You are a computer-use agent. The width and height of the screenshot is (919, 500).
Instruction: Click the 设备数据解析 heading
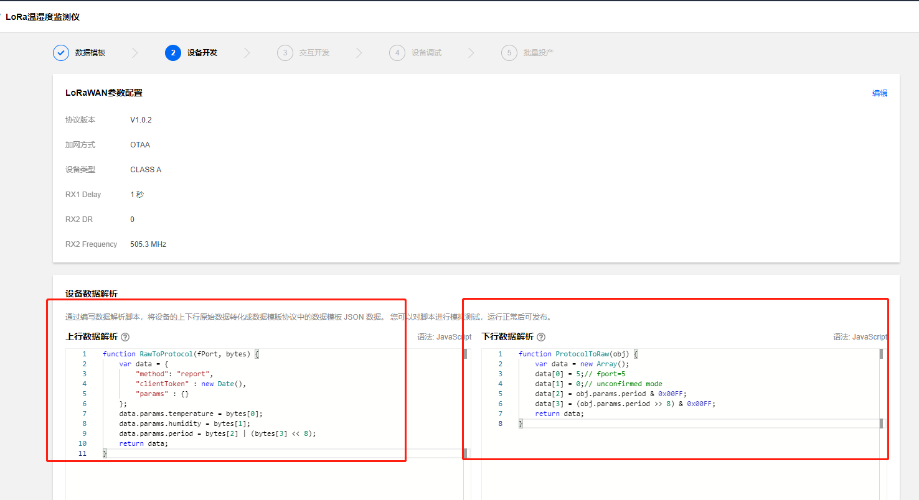pyautogui.click(x=92, y=294)
